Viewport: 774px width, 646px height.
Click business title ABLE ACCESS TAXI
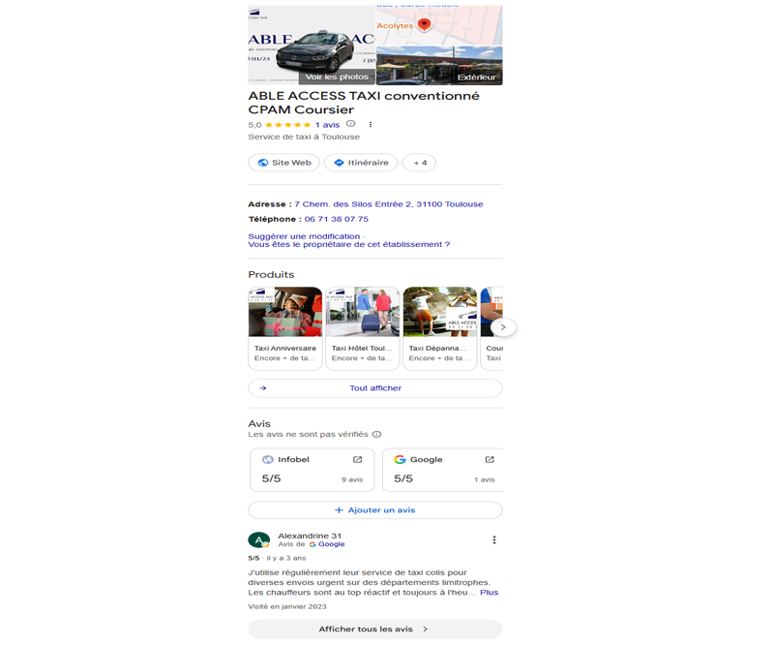364,103
